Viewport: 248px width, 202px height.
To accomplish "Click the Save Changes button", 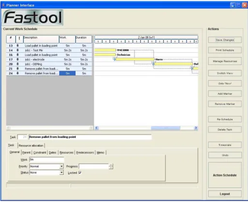I will click(x=225, y=40).
